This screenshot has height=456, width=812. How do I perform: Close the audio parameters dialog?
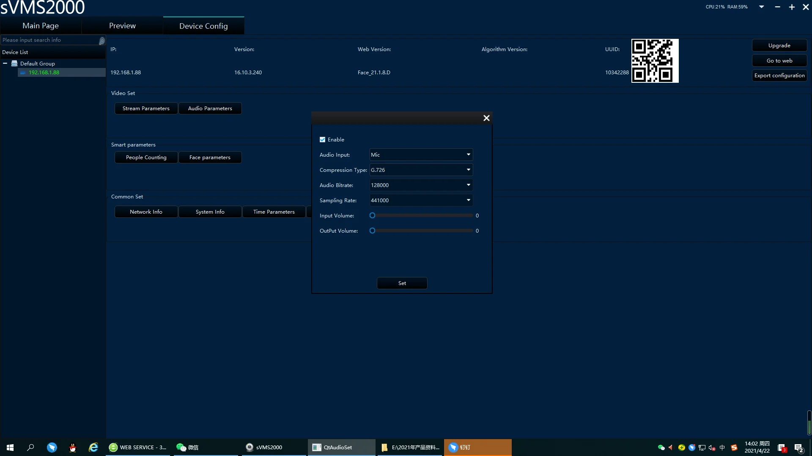(x=486, y=118)
